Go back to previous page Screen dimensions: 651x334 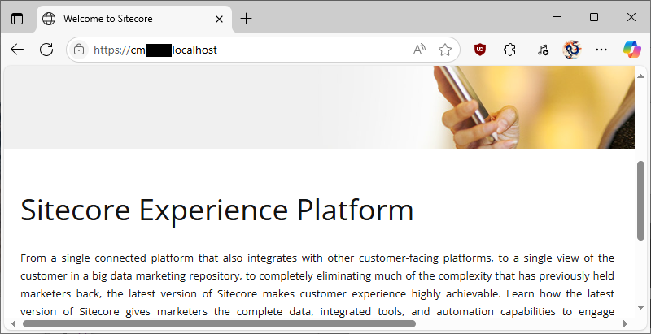pos(17,50)
